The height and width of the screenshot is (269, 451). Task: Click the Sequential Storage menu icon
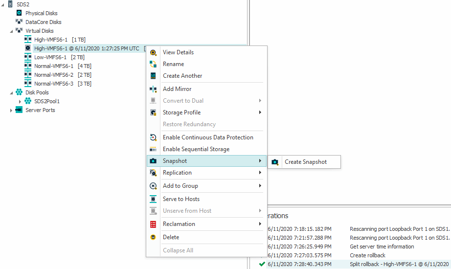153,149
